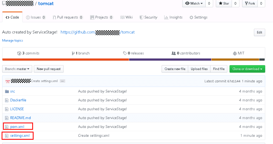Open the Pull requests tab

coord(68,17)
